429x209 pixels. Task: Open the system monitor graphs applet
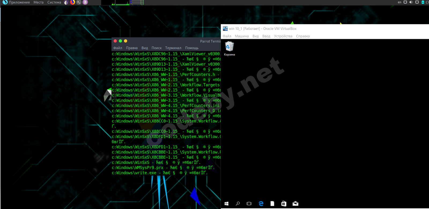pyautogui.click(x=123, y=2)
